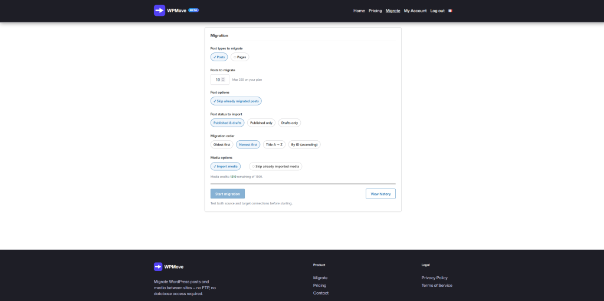Click the BETA badge beside WPMove
This screenshot has width=604, height=301.
point(193,11)
